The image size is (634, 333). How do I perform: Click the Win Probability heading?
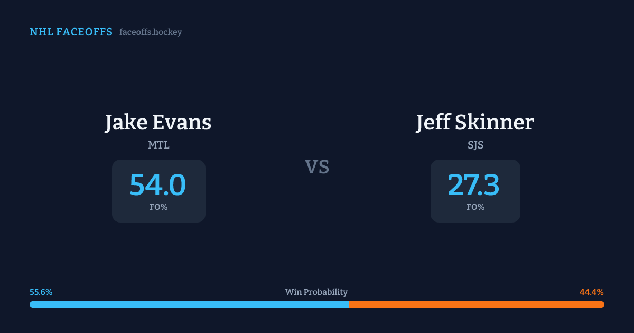pyautogui.click(x=316, y=292)
